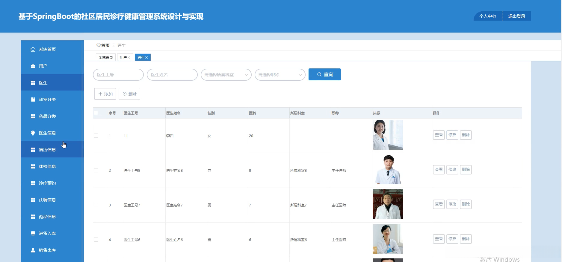Open 医生信息 bulb icon in sidebar
The image size is (562, 262).
33,133
